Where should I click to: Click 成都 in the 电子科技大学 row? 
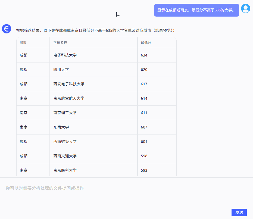[x=24, y=55]
